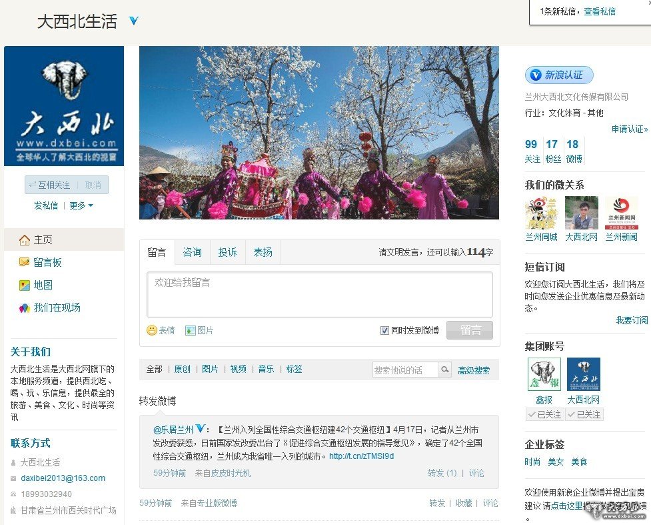Click the 新浪认证 verification badge
The image size is (651, 525).
(x=558, y=75)
